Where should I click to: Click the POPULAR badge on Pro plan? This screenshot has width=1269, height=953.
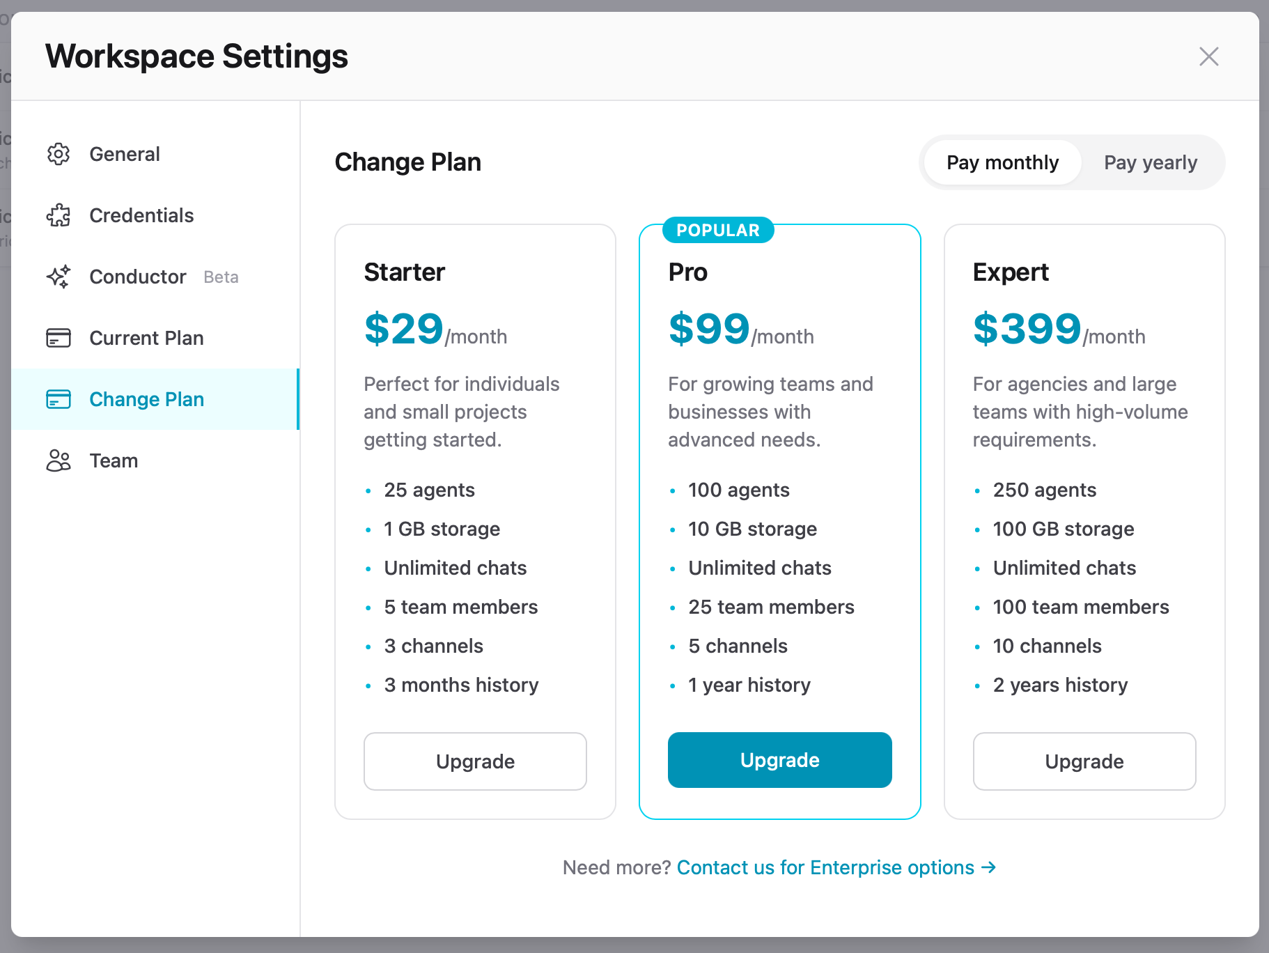[x=717, y=230]
